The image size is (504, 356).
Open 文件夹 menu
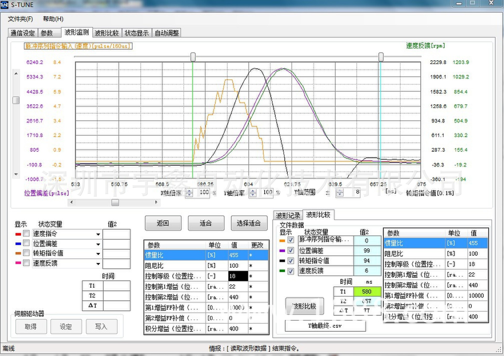tap(18, 18)
